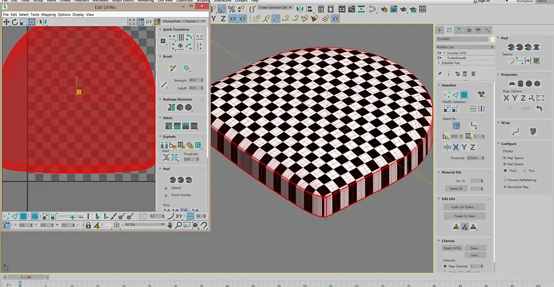The width and height of the screenshot is (554, 287).
Task: Open the CheckerPattern texture dropdown
Action: [x=184, y=22]
